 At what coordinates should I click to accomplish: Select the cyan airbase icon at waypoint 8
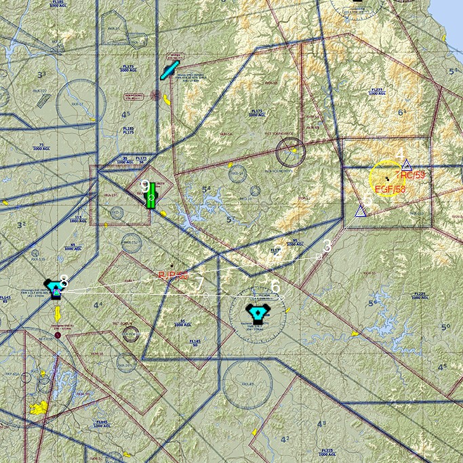[56, 289]
